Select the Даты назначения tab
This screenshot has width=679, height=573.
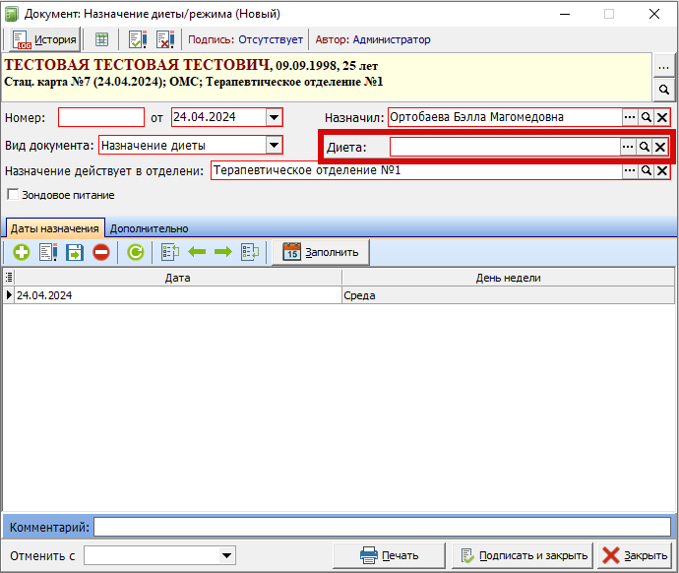pos(54,227)
